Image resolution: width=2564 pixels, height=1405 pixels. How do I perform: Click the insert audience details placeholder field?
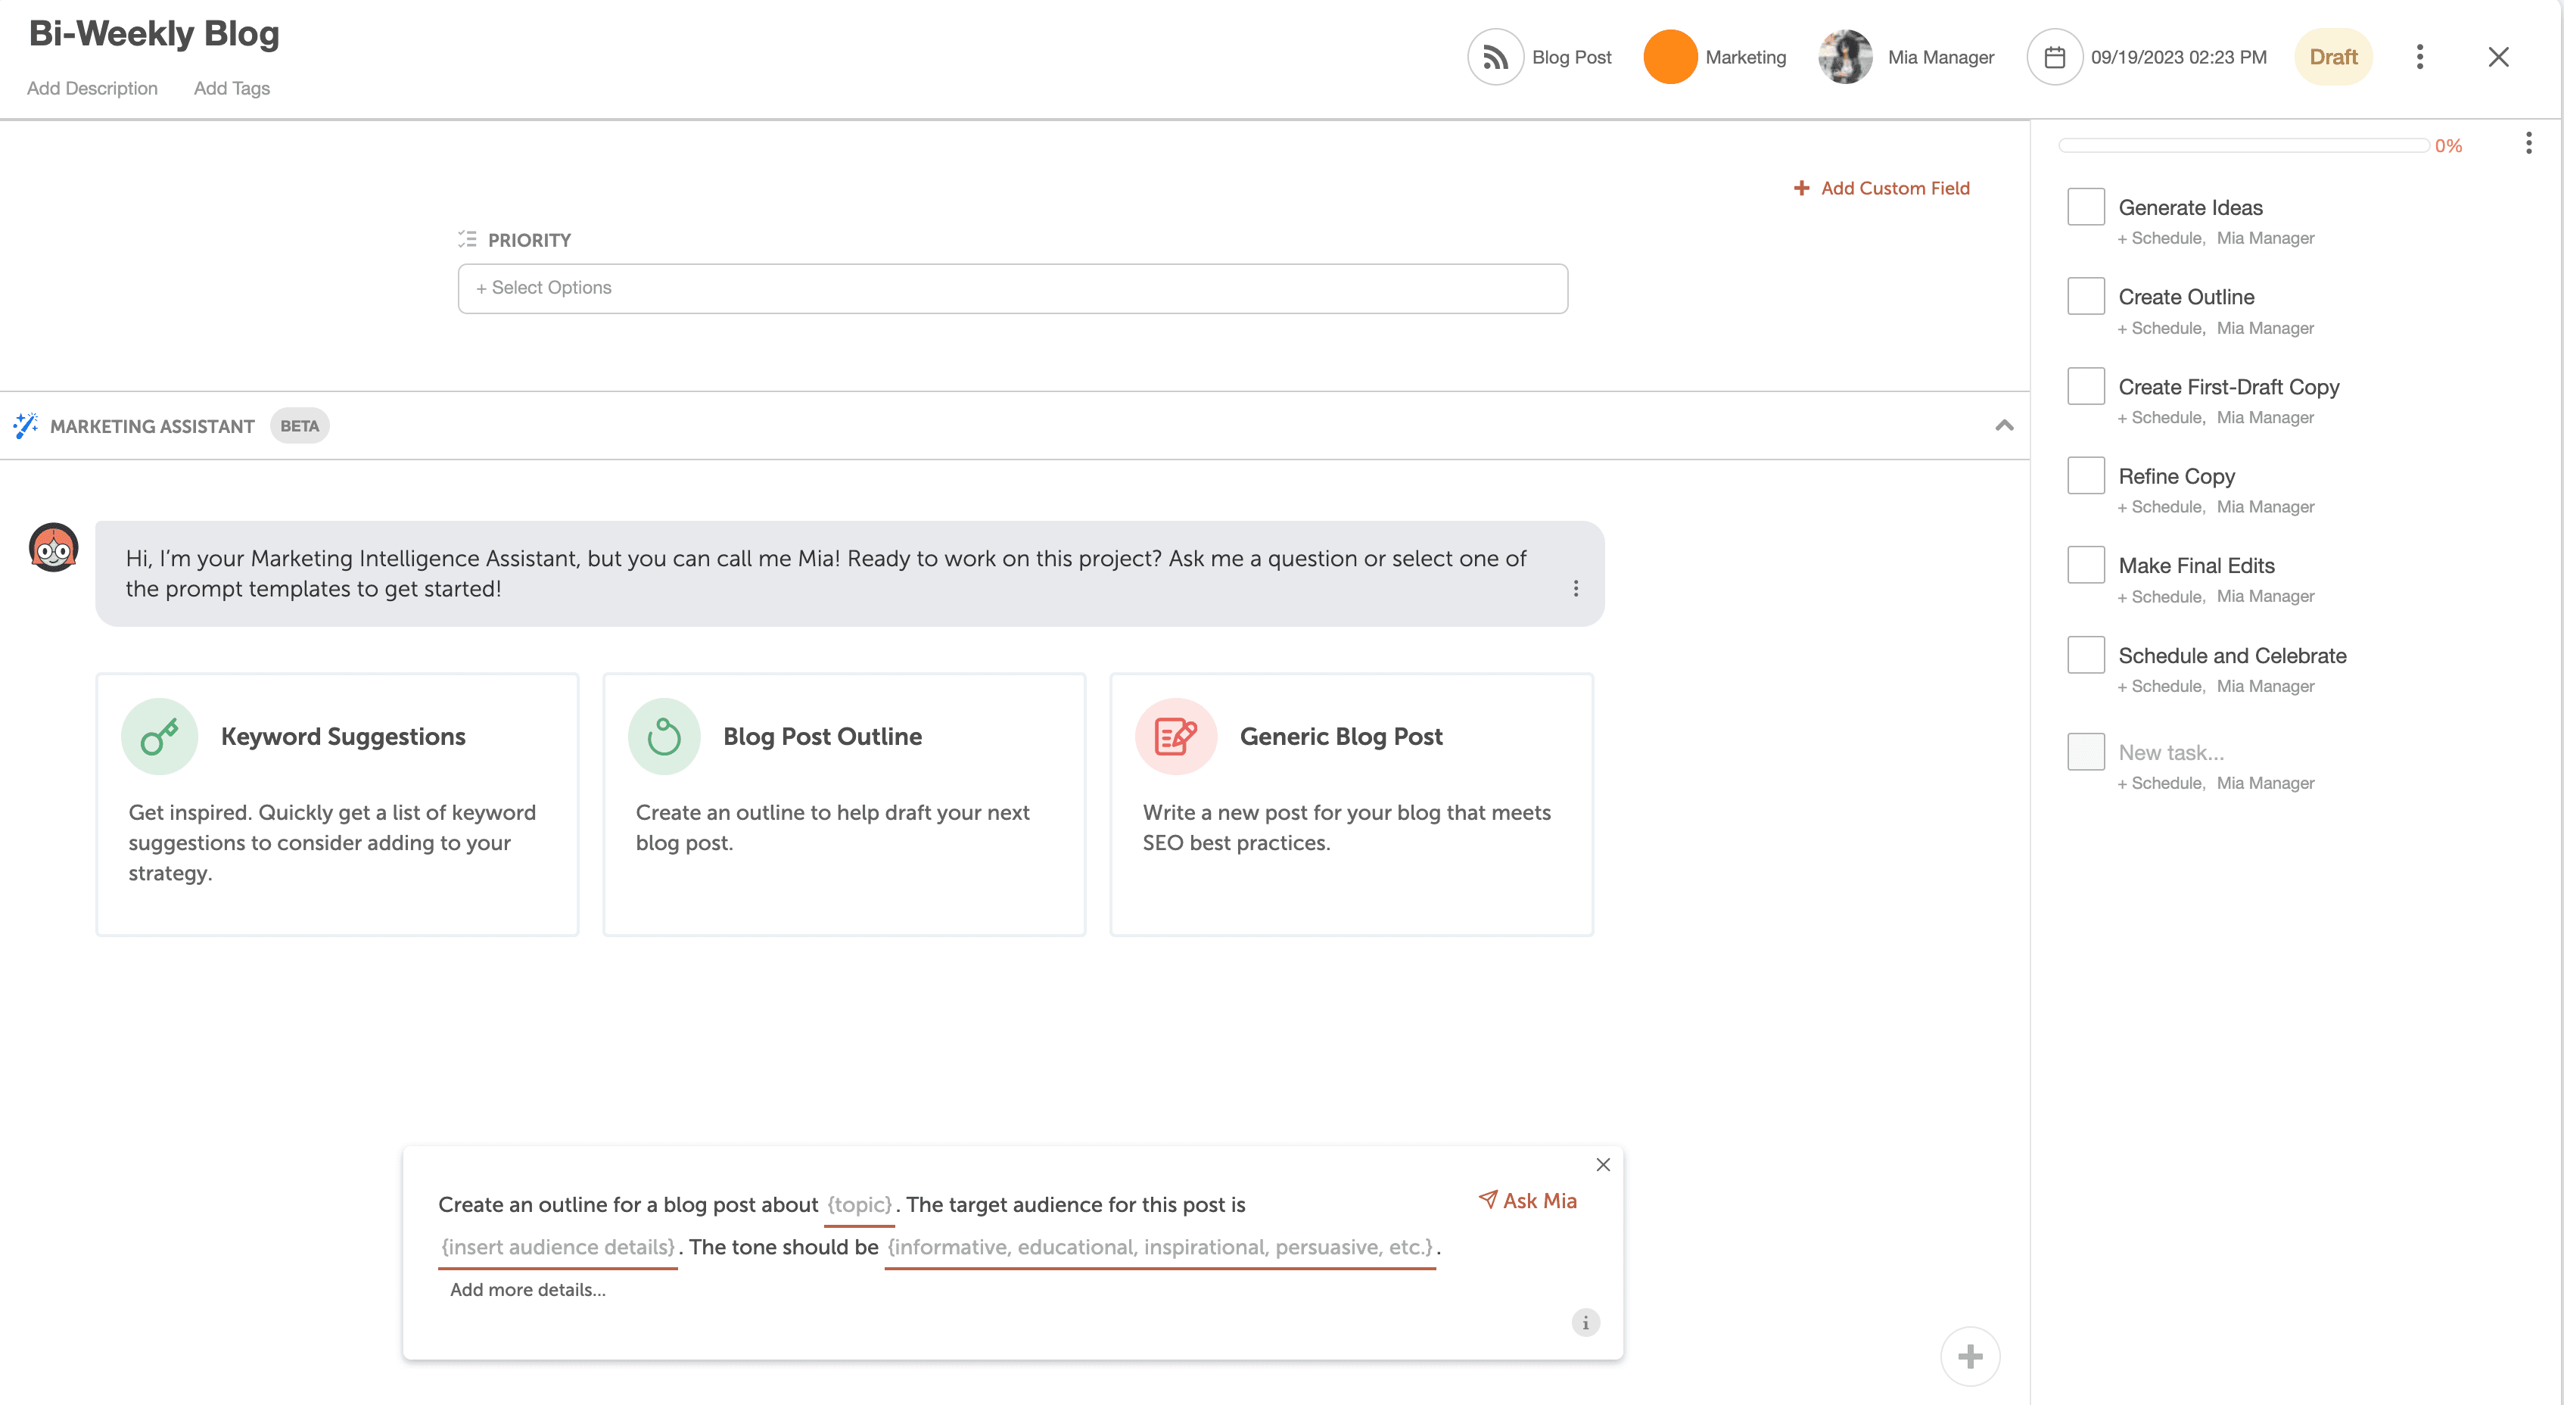pyautogui.click(x=558, y=1247)
